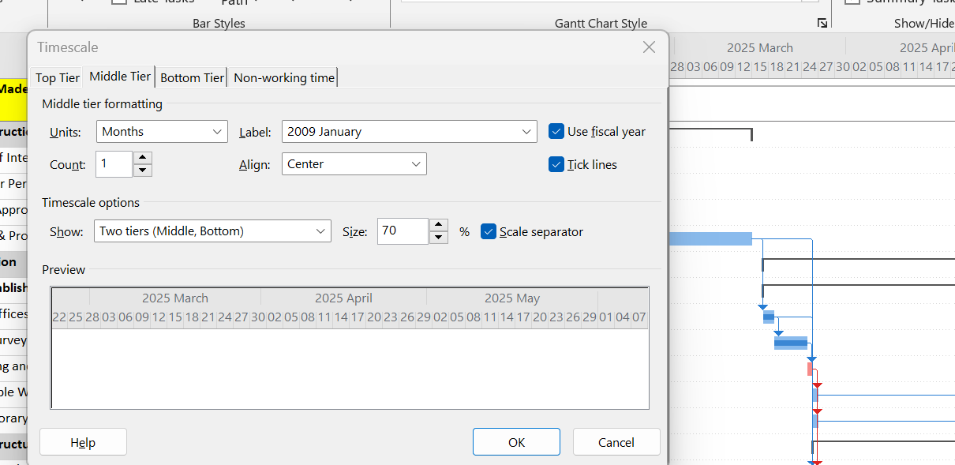This screenshot has width=955, height=465.
Task: Open the Gantt Chart Style dialog launcher
Action: click(x=822, y=23)
